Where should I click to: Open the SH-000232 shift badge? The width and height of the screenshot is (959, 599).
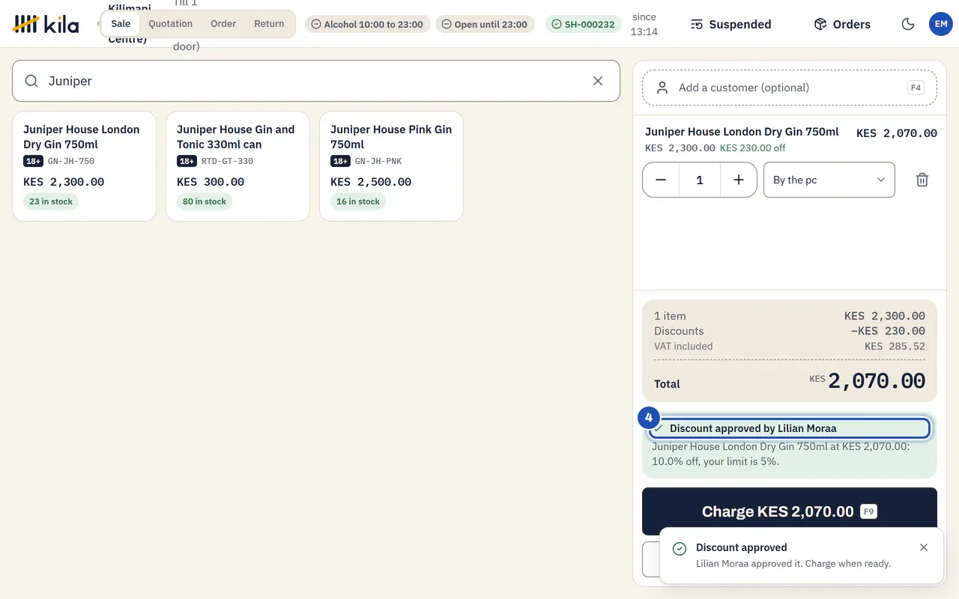pyautogui.click(x=583, y=24)
